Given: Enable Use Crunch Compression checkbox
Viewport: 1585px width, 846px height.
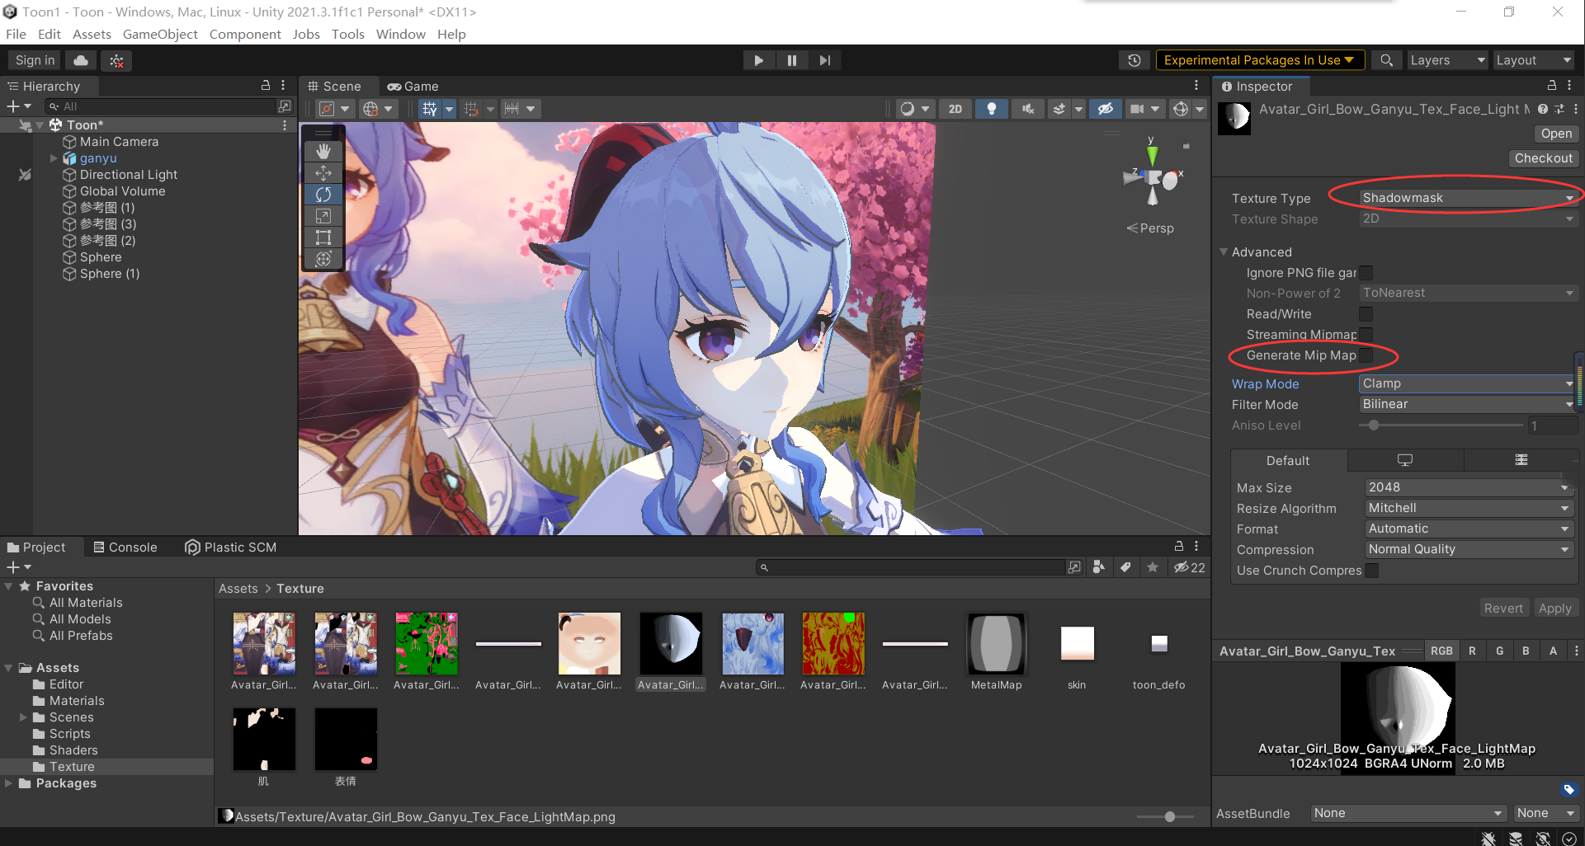Looking at the screenshot, I should pyautogui.click(x=1371, y=571).
